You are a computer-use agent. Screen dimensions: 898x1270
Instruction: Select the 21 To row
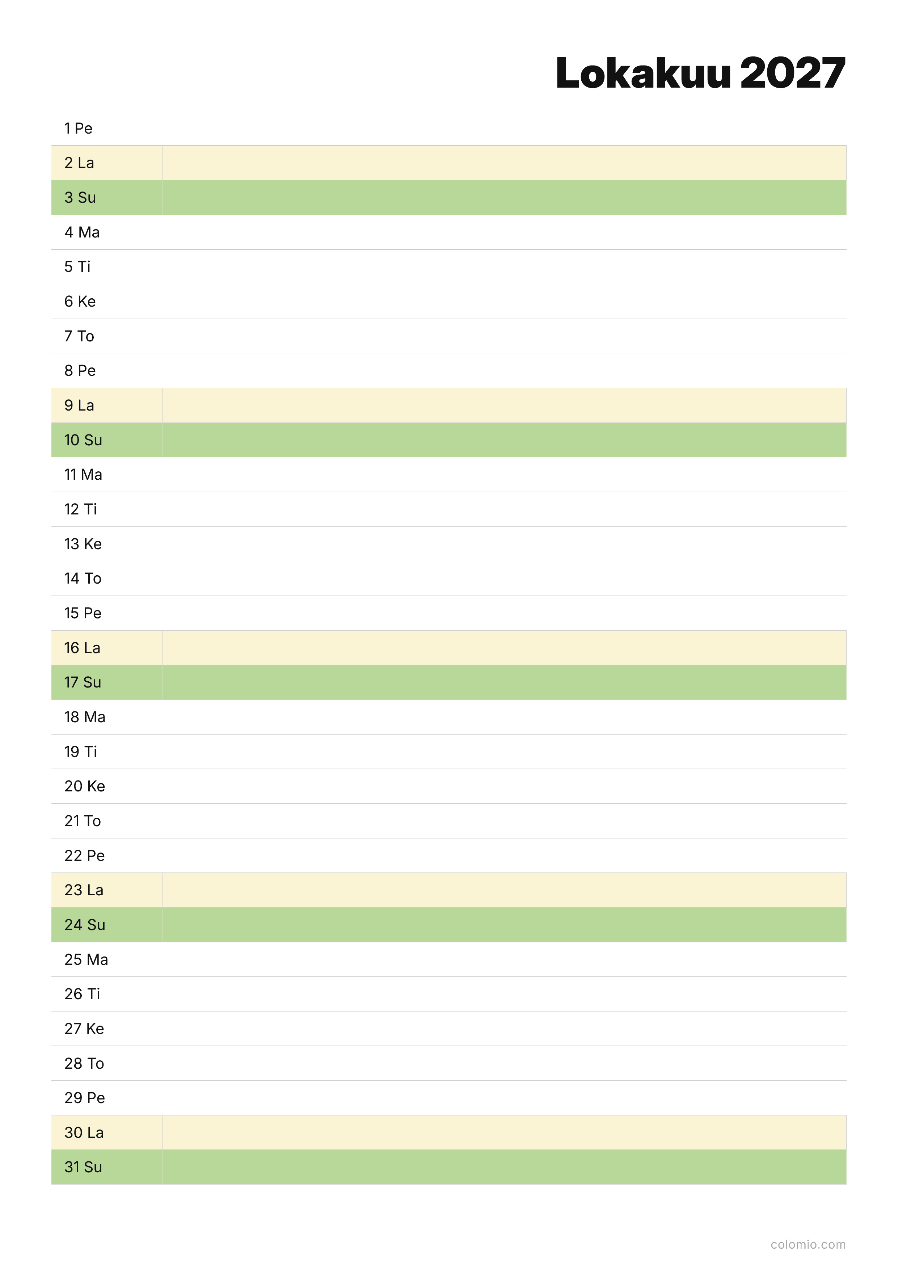[x=448, y=821]
